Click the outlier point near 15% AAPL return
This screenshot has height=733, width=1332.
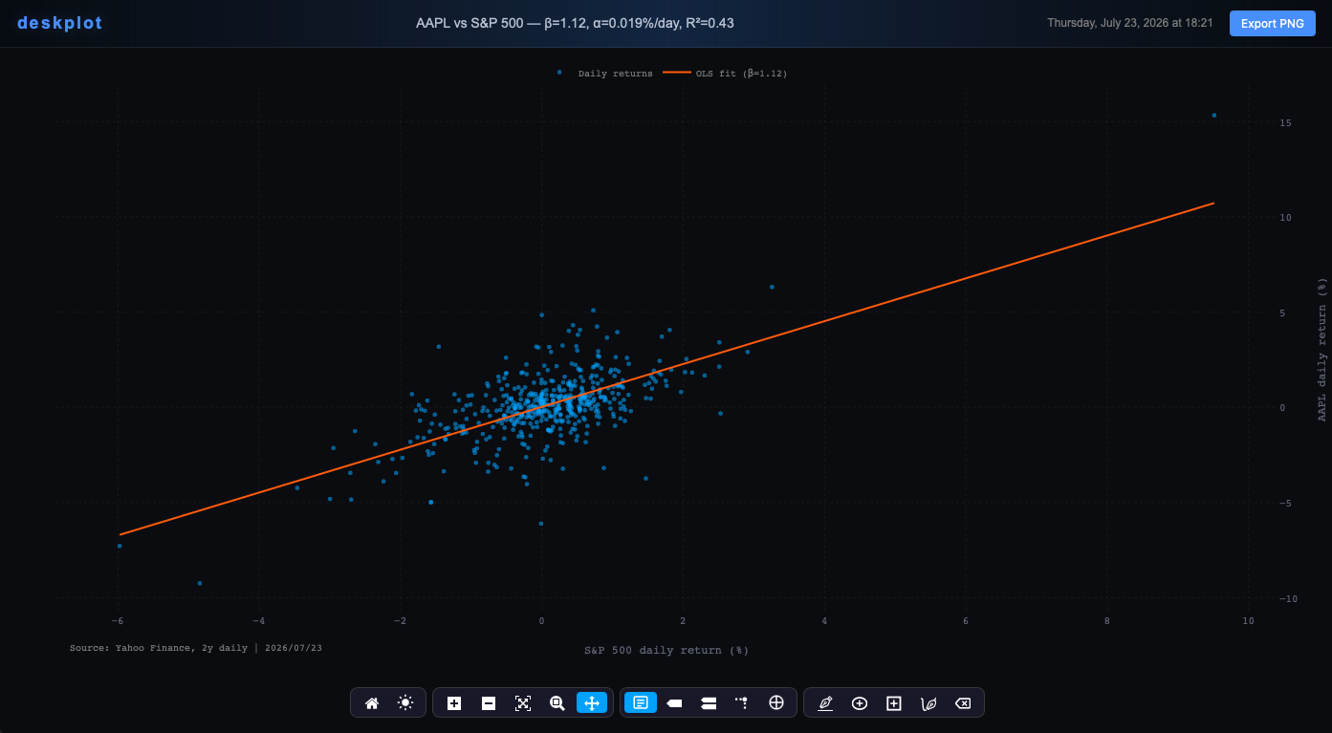[x=1214, y=116]
